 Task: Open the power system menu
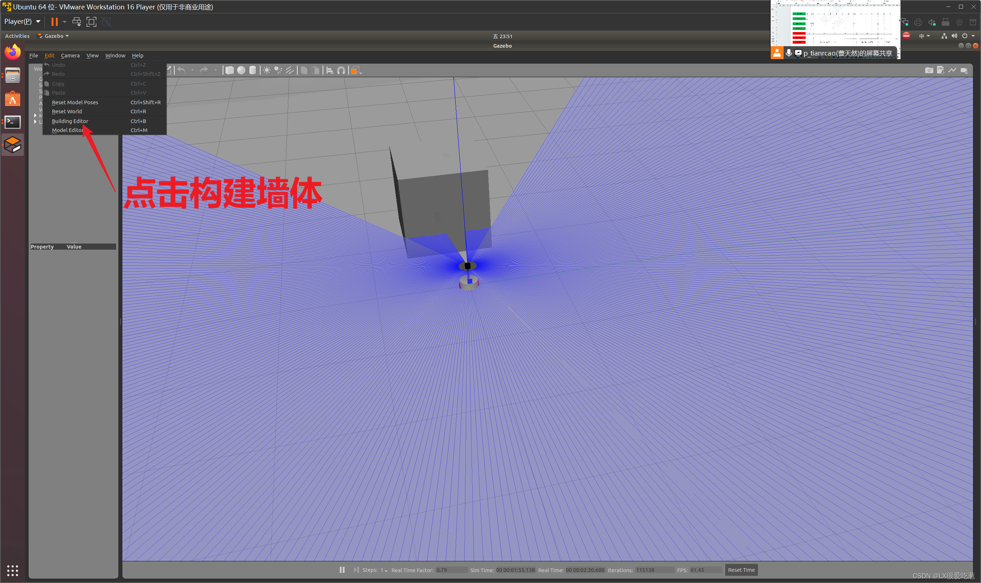coord(968,36)
